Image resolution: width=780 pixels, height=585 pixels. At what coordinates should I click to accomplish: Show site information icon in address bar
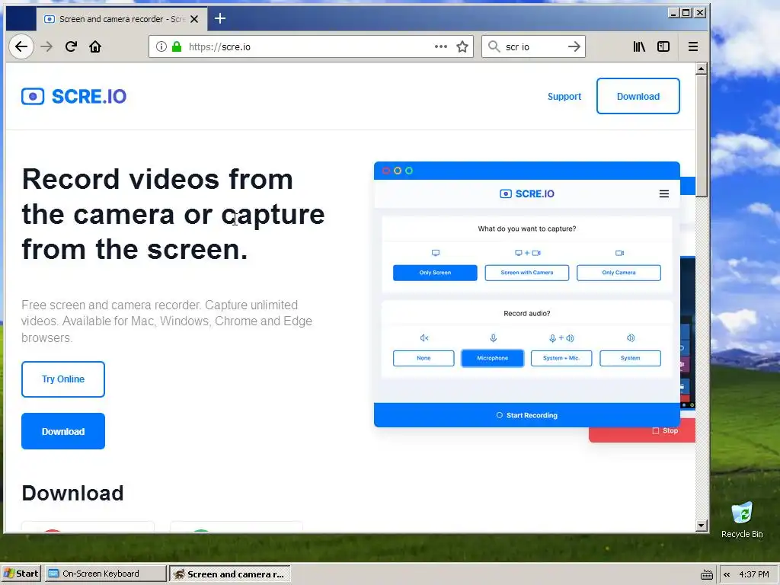click(x=161, y=46)
